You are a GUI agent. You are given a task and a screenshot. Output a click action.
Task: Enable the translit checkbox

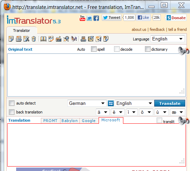coord(159,120)
